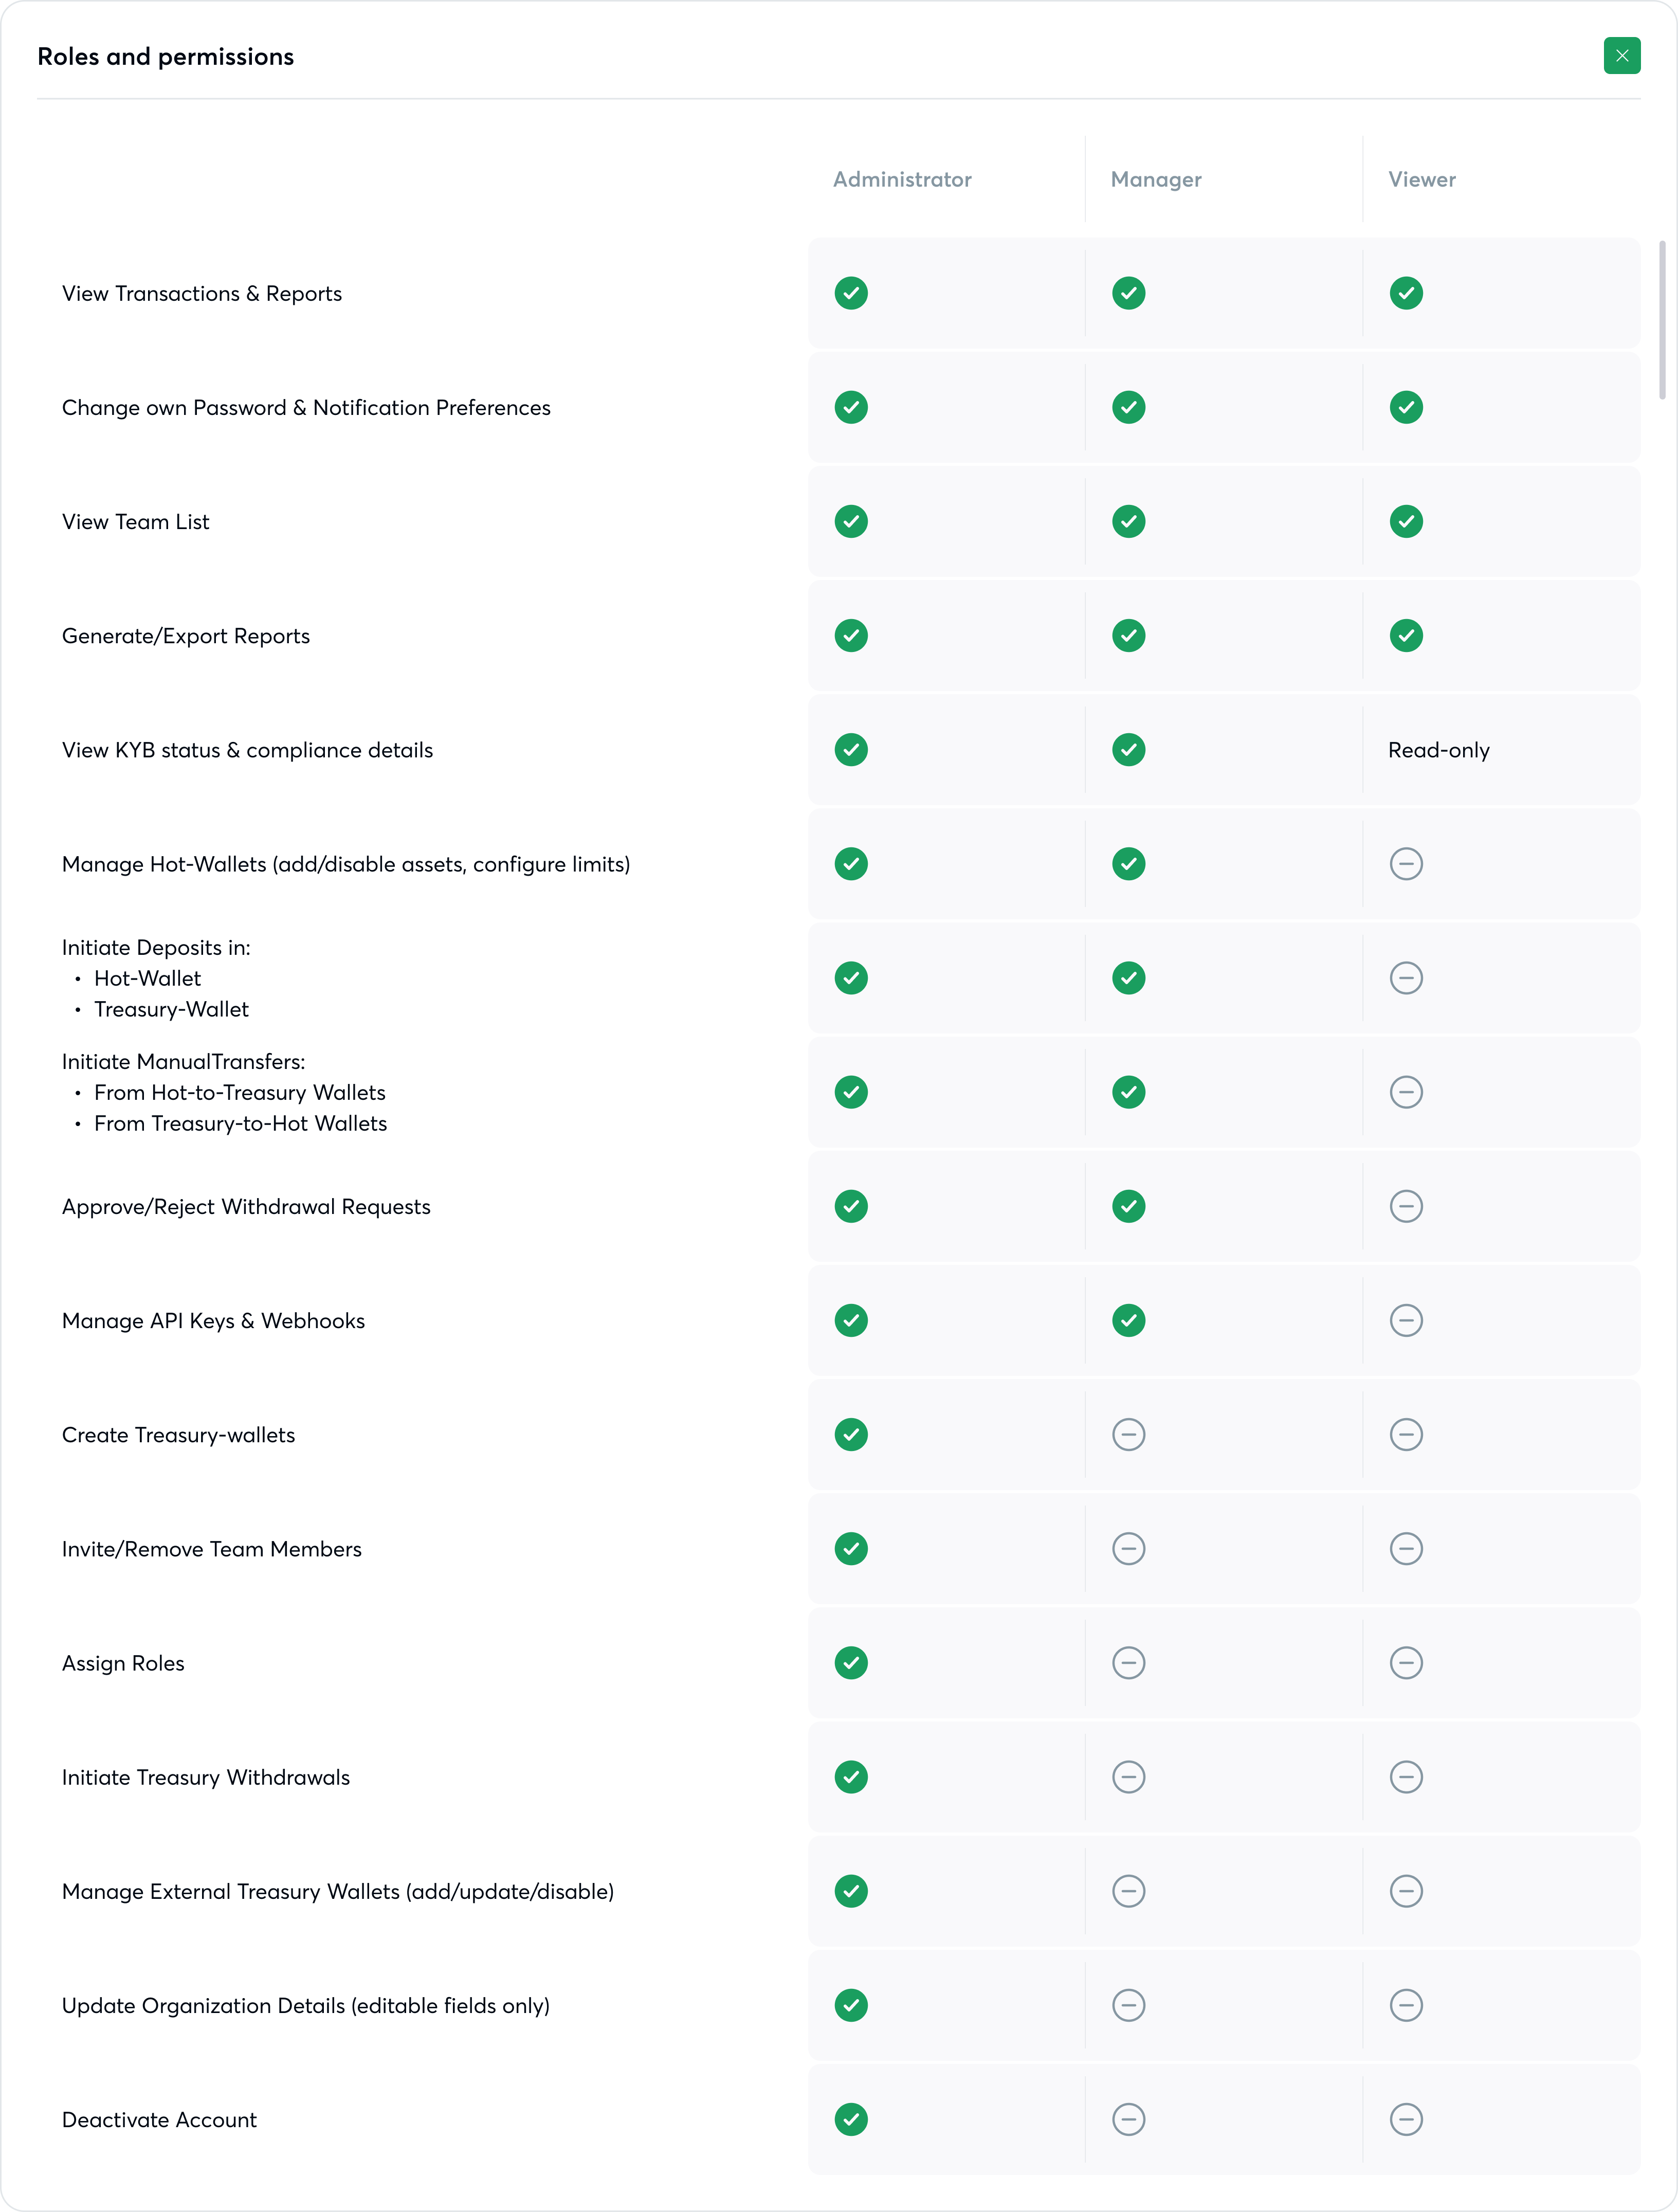
Task: Close the Roles and permissions dialog
Action: [1621, 56]
